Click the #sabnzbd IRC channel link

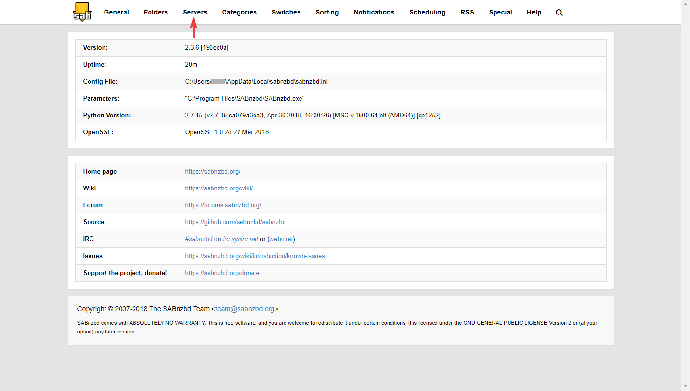click(199, 239)
